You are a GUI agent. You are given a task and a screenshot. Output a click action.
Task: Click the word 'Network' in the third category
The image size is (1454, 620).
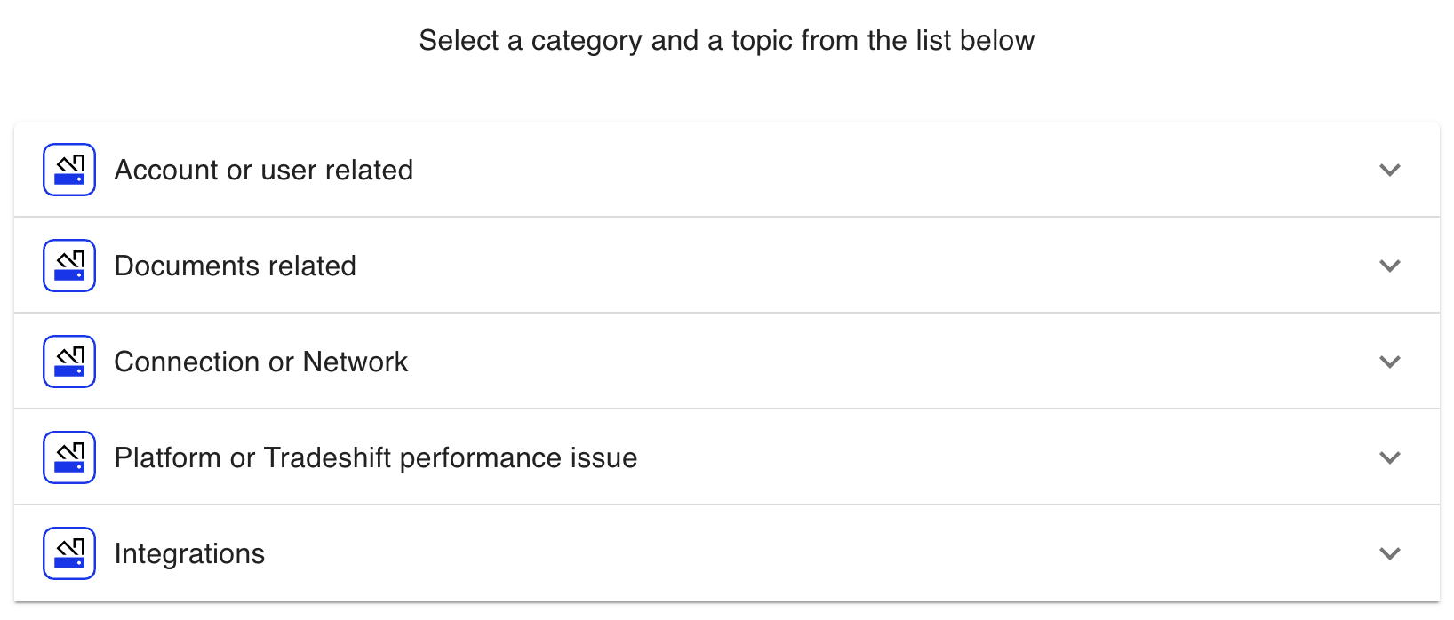click(x=355, y=362)
